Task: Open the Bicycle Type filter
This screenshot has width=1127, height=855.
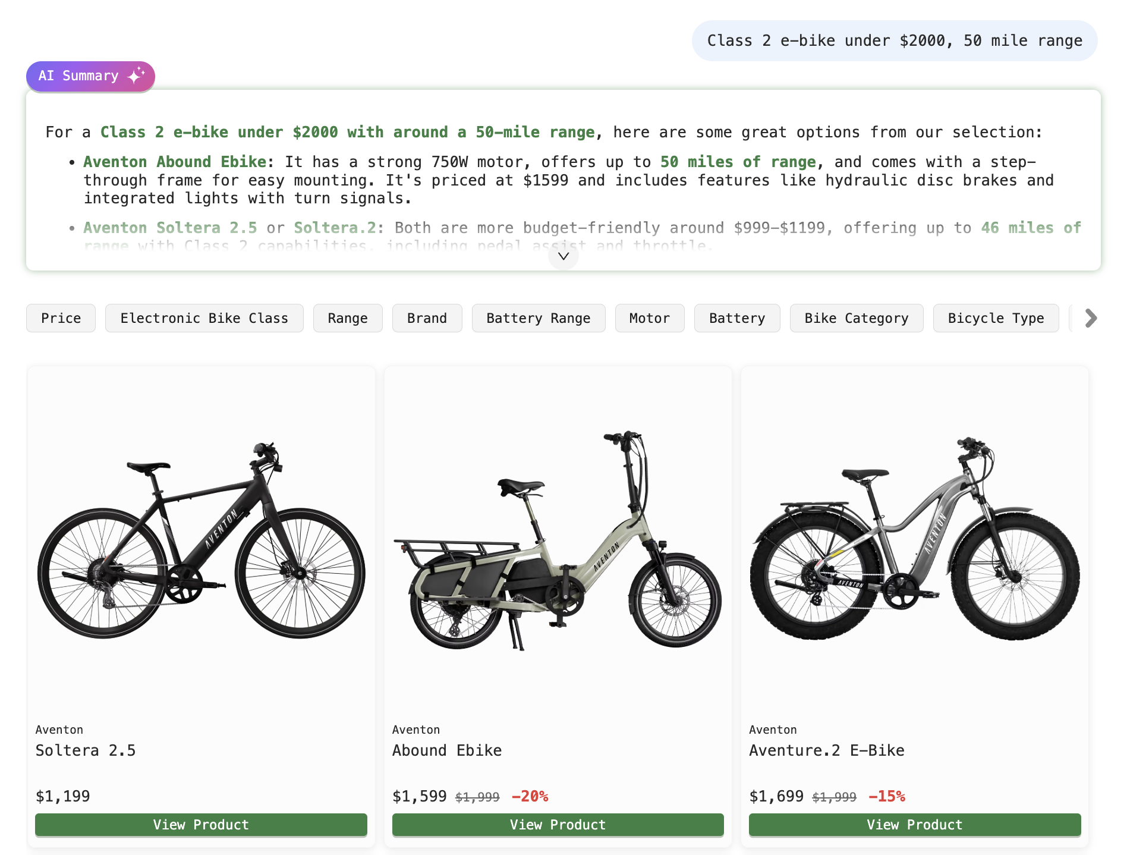Action: click(995, 318)
